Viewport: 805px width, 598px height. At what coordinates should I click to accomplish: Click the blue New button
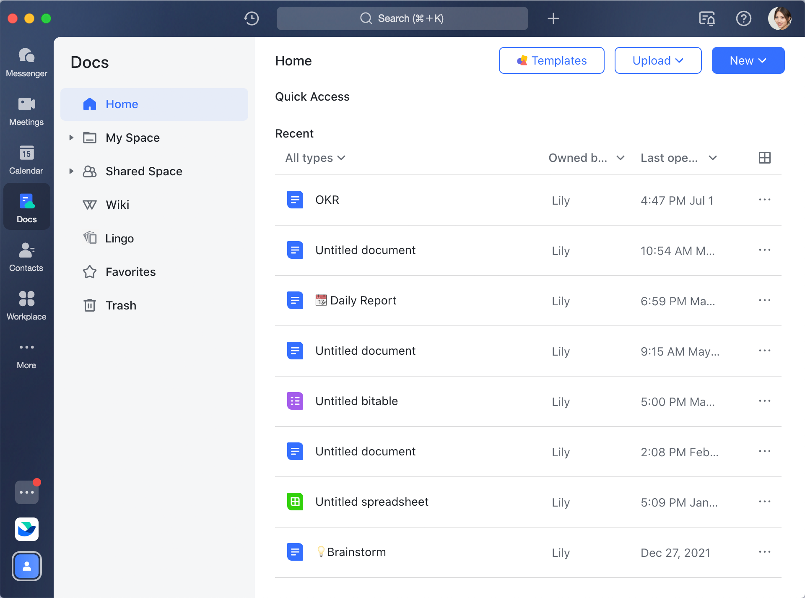click(748, 60)
